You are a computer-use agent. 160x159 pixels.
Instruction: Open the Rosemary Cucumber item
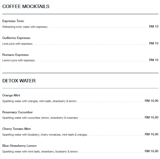click(17, 112)
